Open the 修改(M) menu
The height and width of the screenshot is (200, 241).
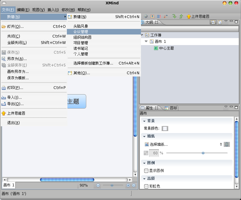tap(68, 10)
